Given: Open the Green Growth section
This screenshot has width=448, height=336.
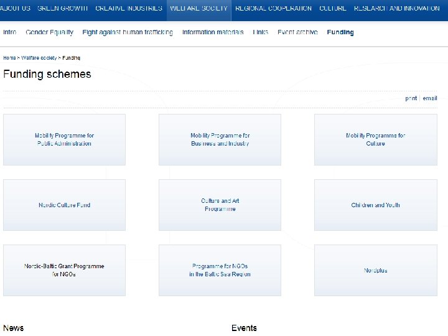Looking at the screenshot, I should tap(63, 8).
